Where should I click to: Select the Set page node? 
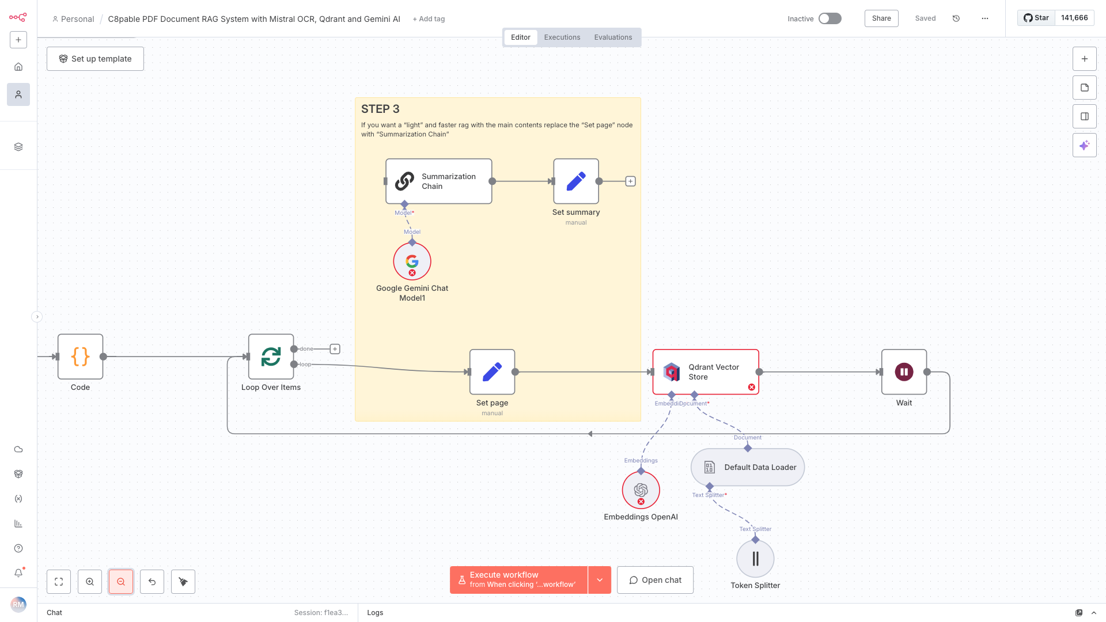492,372
